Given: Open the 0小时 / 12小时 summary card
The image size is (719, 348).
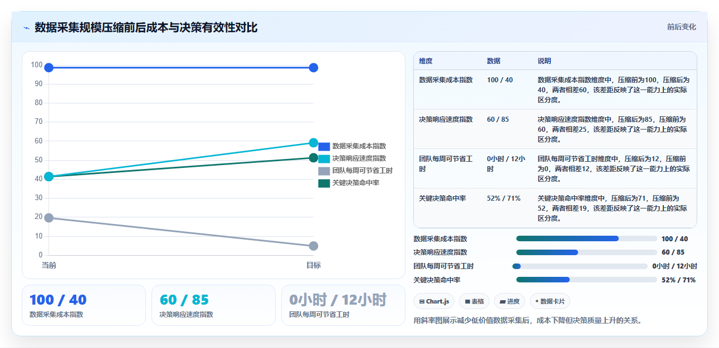Looking at the screenshot, I should [343, 305].
